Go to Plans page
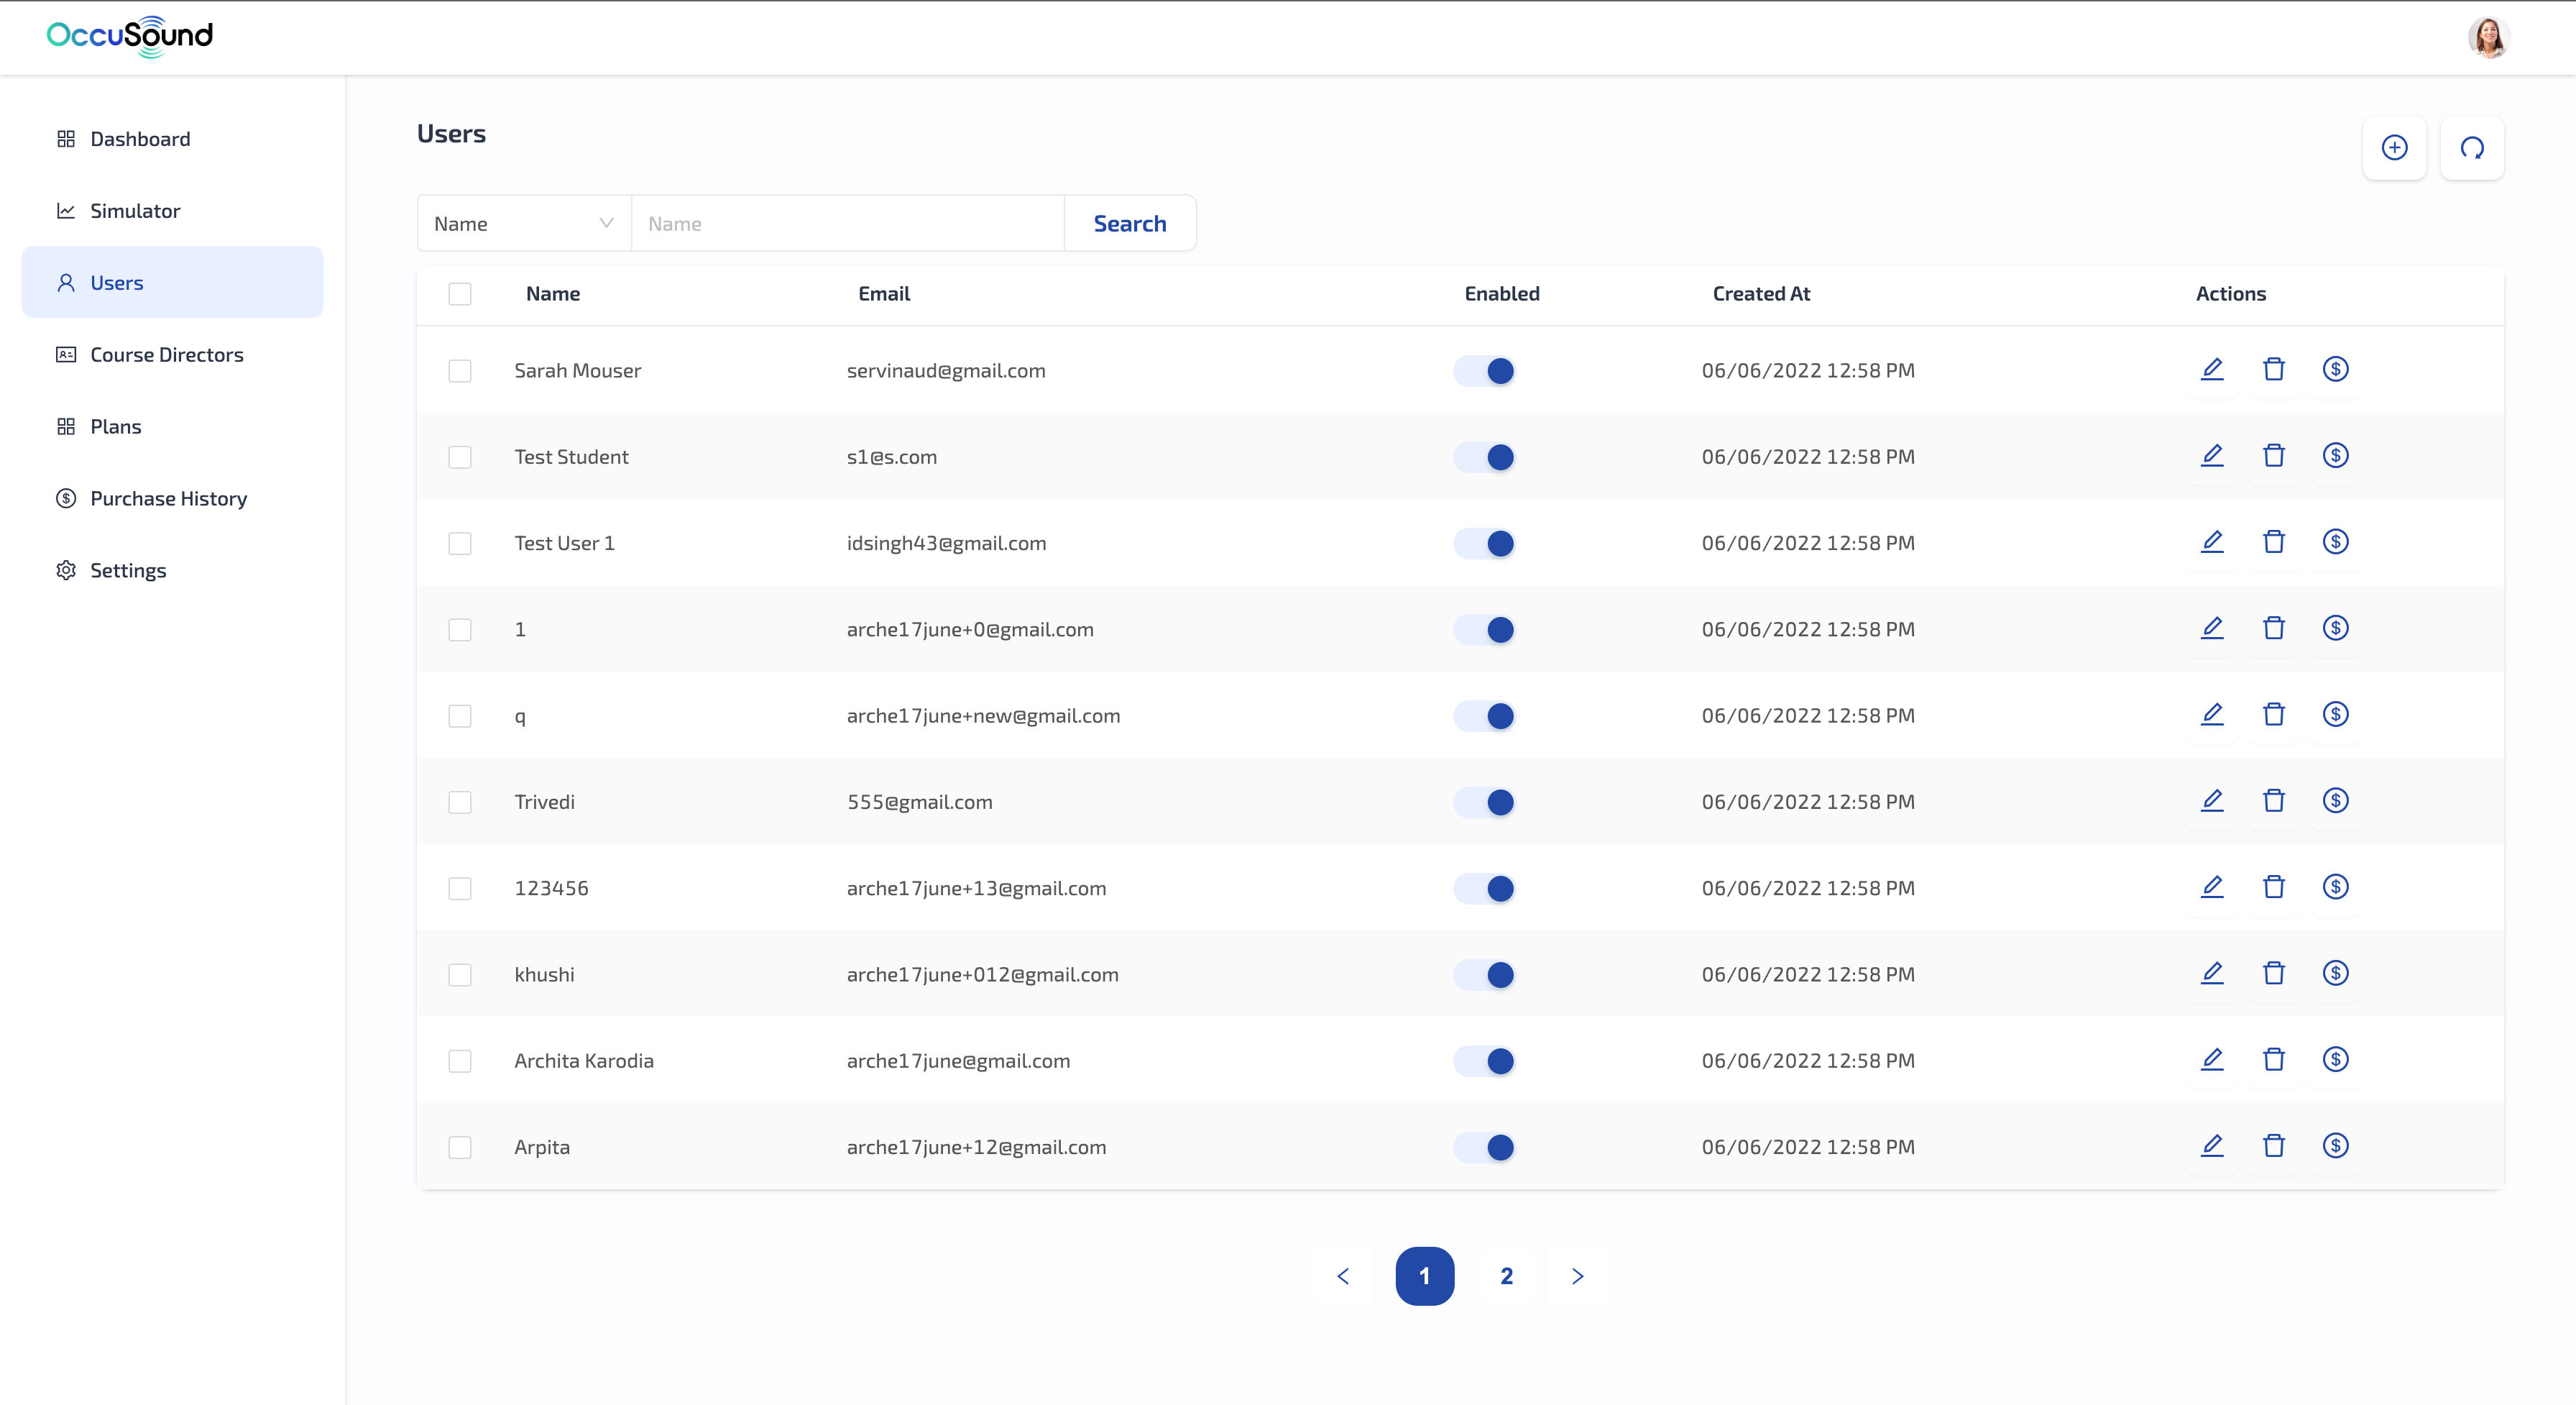 tap(172, 426)
